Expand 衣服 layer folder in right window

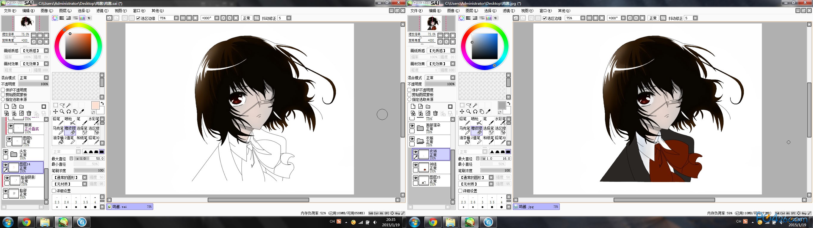pyautogui.click(x=420, y=141)
